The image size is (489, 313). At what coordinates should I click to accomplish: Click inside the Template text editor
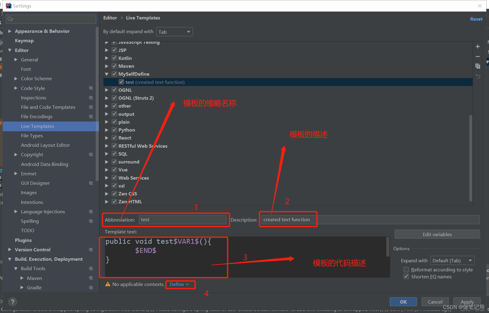245,257
